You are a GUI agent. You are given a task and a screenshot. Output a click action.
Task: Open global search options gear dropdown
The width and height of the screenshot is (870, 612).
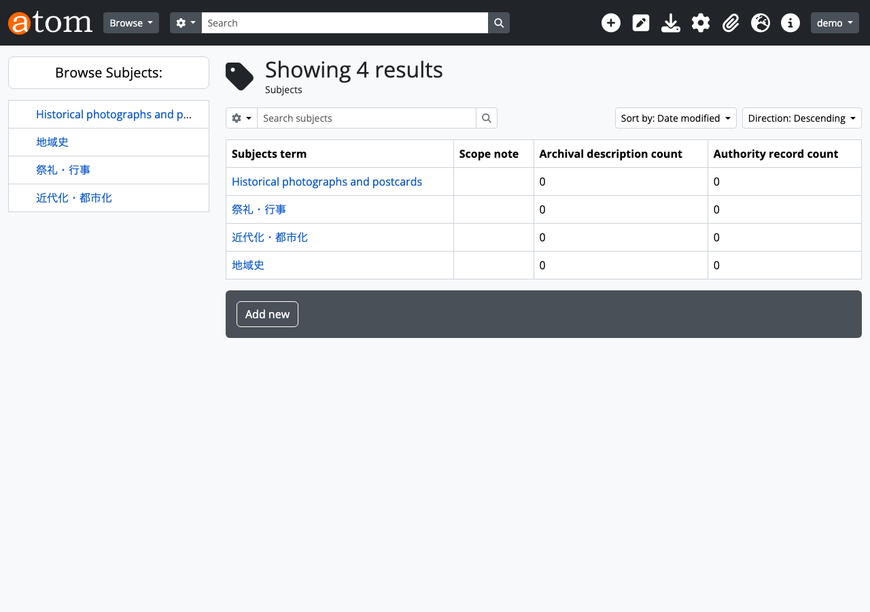coord(186,22)
